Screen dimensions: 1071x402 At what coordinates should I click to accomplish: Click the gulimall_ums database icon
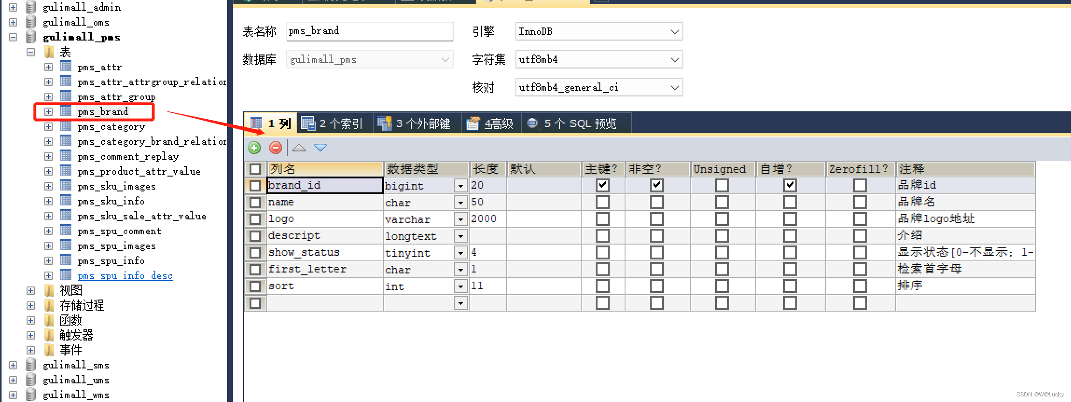click(x=31, y=380)
